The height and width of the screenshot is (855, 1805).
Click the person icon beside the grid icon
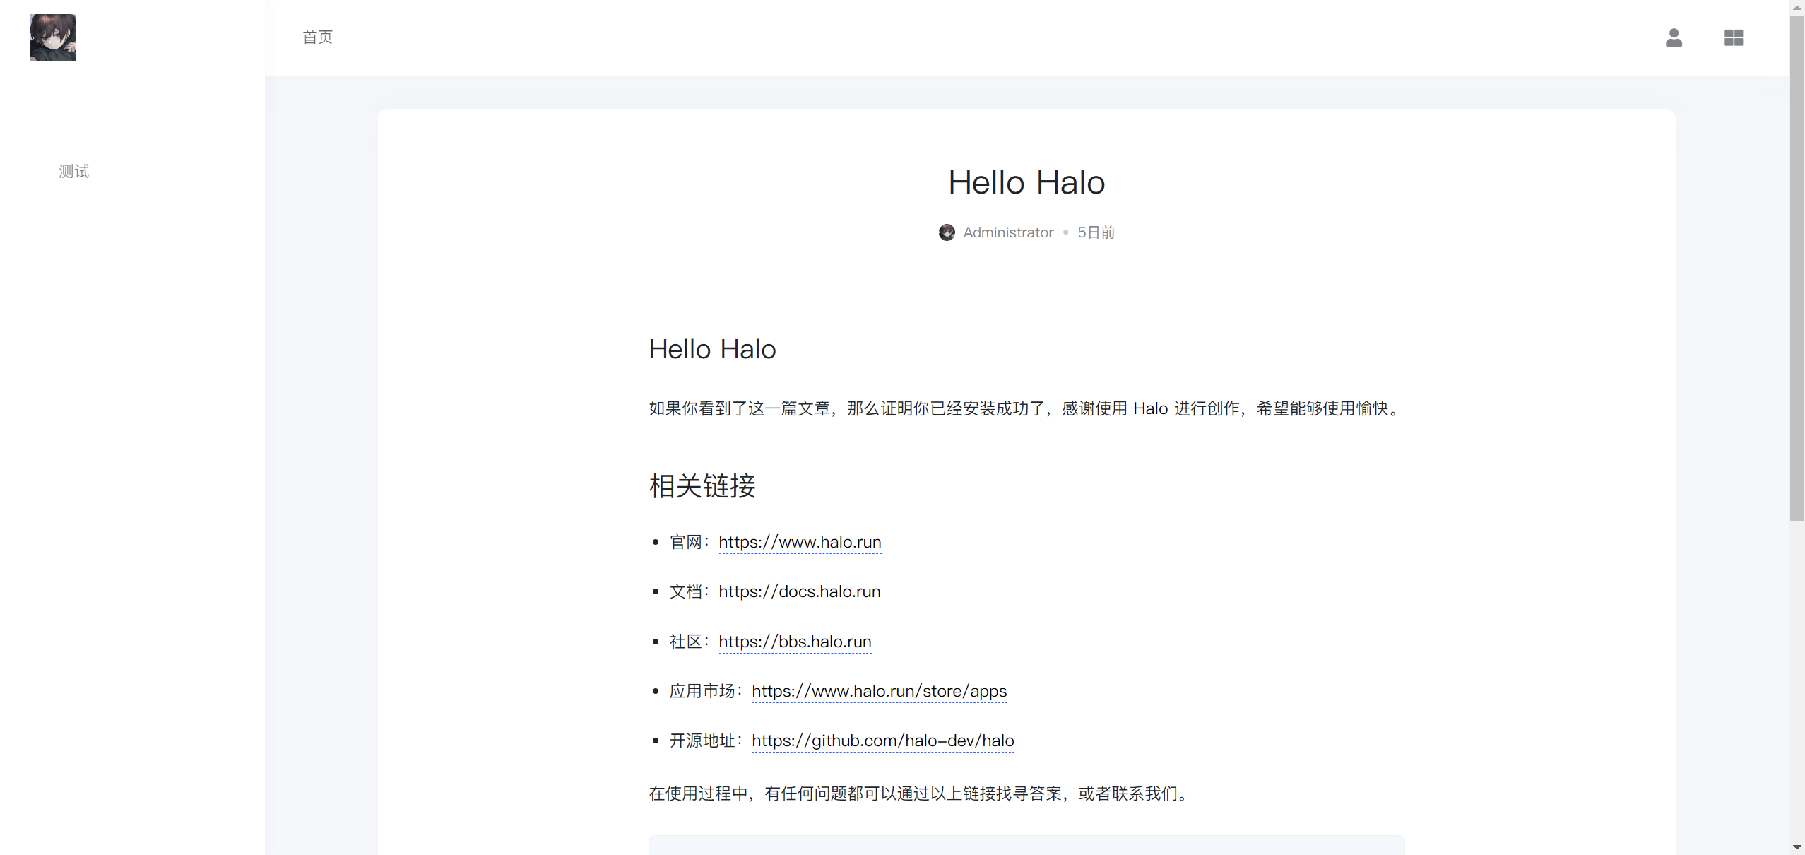[1674, 37]
